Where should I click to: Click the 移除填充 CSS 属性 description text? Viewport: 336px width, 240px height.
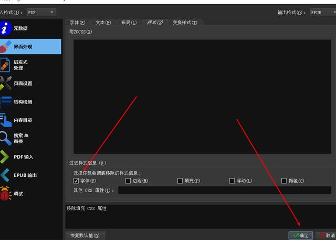pyautogui.click(x=87, y=208)
